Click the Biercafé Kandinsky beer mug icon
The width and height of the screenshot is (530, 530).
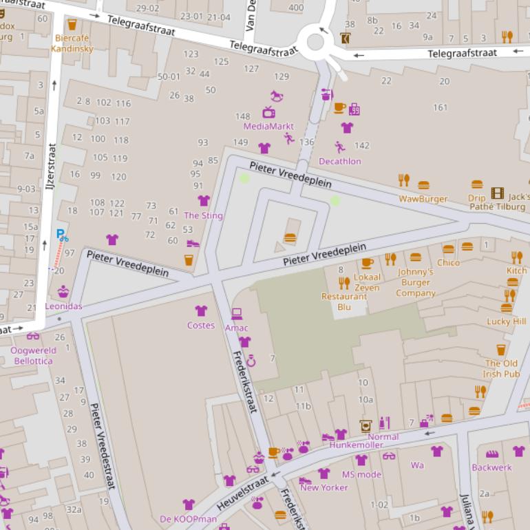coord(72,25)
